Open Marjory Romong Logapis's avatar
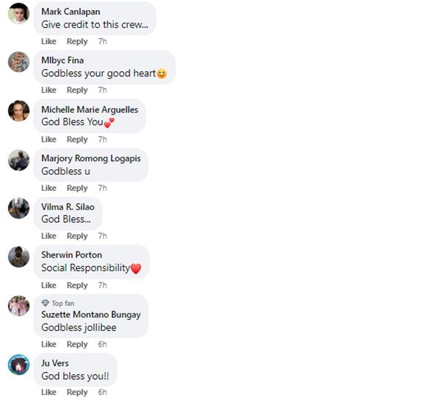 (x=19, y=160)
